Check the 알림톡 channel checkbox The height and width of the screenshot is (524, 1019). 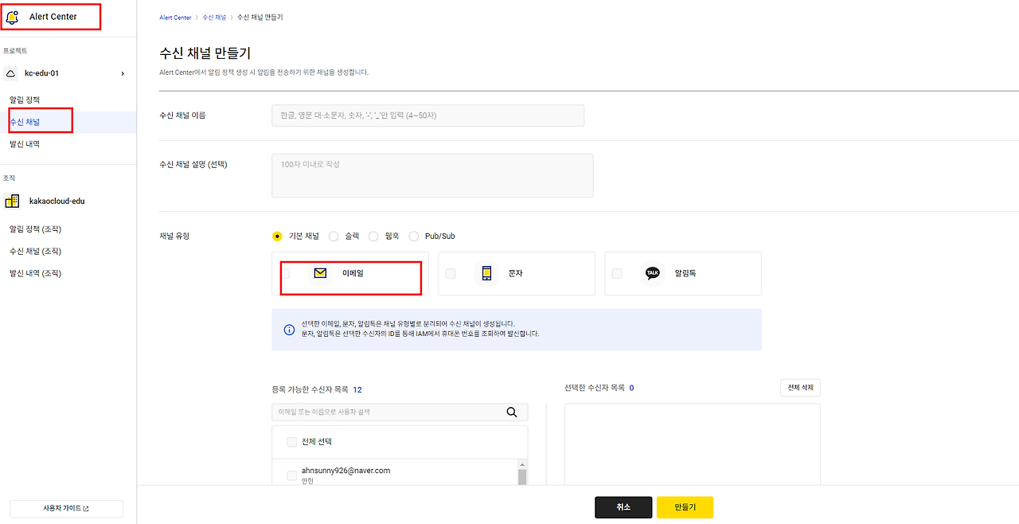coord(617,273)
